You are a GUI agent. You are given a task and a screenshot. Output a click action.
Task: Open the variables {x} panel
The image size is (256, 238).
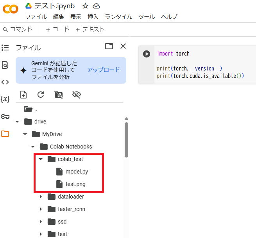(5, 99)
